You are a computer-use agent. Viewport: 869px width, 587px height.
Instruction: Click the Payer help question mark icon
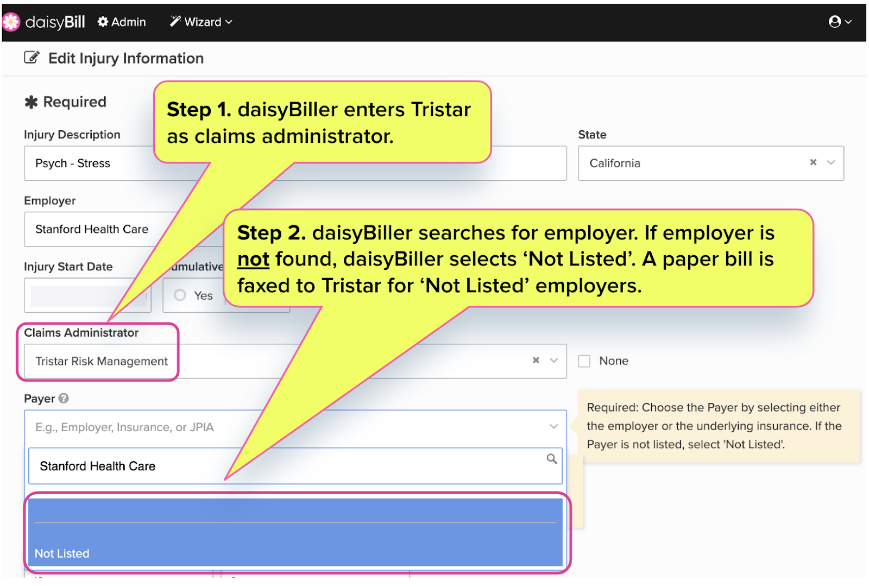pos(64,398)
